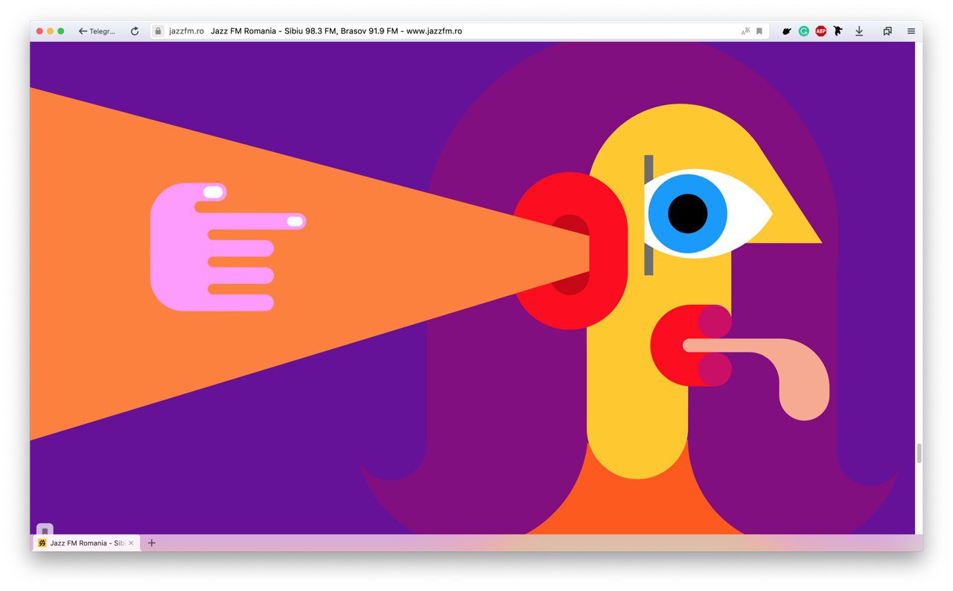
Task: Open the black extension icon left of Grammarly
Action: point(787,31)
